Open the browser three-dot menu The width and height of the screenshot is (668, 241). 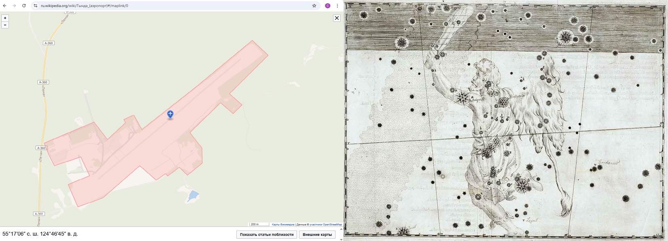tap(337, 6)
